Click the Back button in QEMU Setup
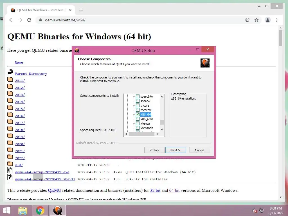Viewport: 288px width, 216px height. coord(154,150)
